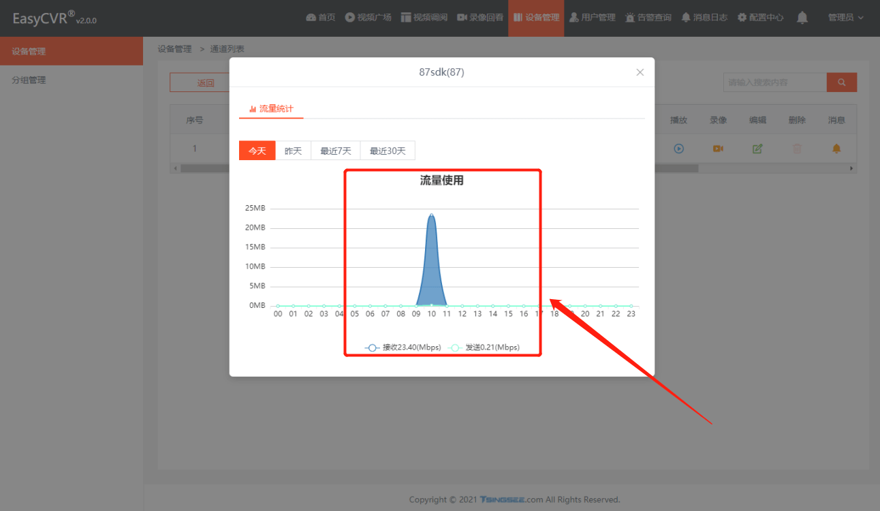Select the 流量统计 tab
The width and height of the screenshot is (880, 511).
pos(271,108)
